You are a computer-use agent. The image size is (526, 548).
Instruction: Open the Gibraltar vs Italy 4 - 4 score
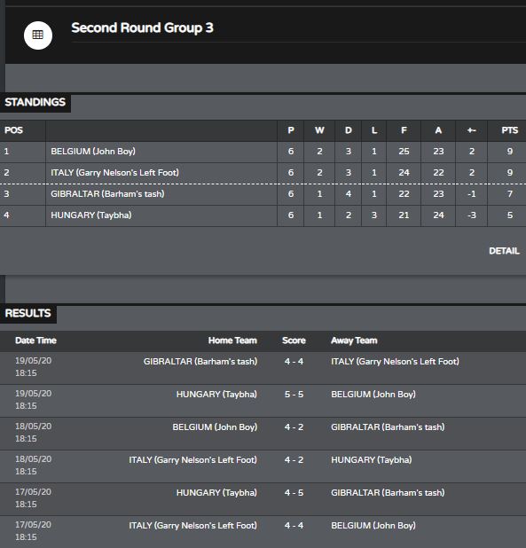(x=294, y=362)
